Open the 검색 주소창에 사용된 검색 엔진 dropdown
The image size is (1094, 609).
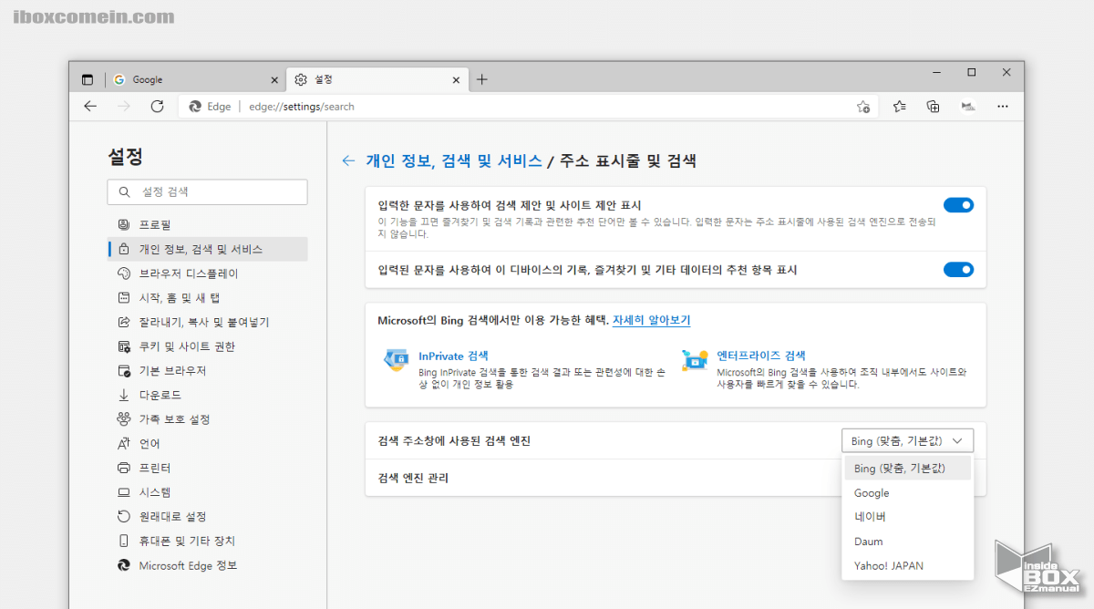pos(907,439)
